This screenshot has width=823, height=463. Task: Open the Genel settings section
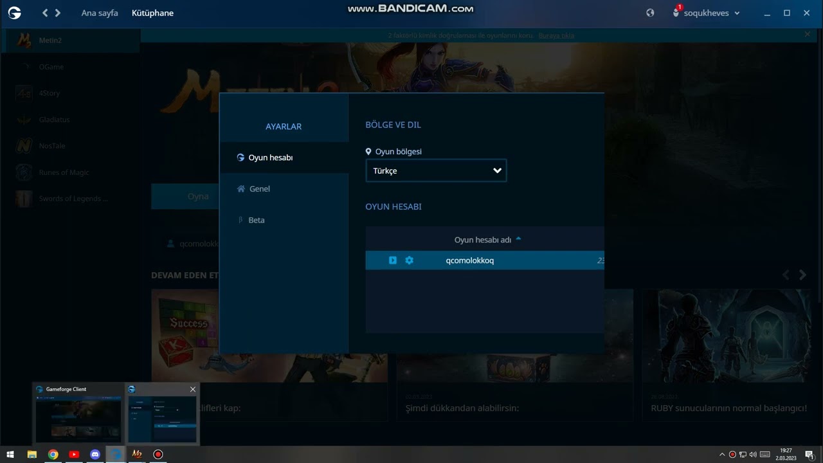click(284, 189)
